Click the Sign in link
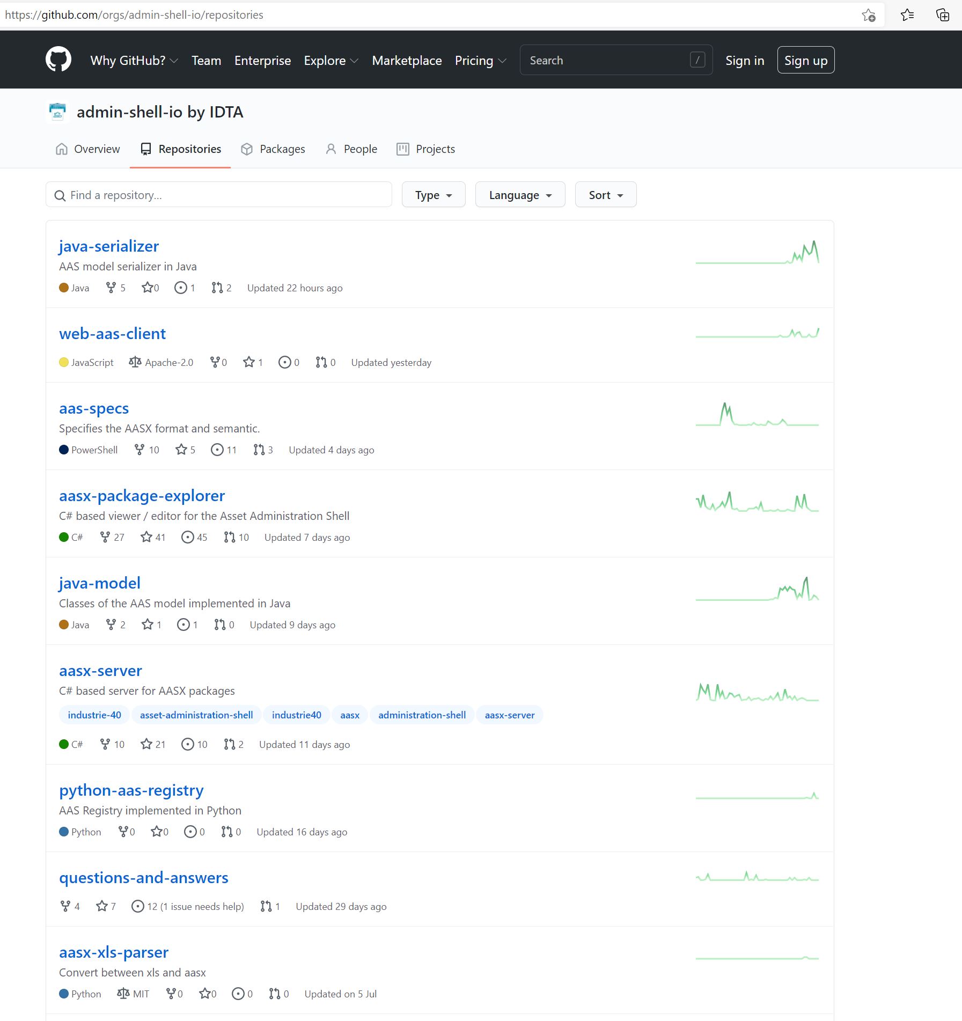 745,61
